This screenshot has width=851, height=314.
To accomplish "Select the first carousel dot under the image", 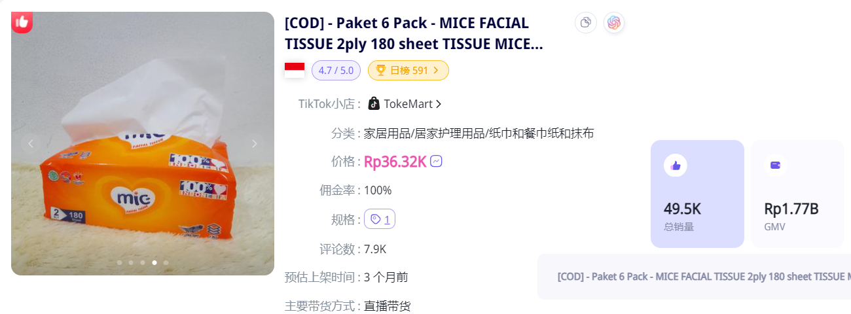I will [119, 262].
